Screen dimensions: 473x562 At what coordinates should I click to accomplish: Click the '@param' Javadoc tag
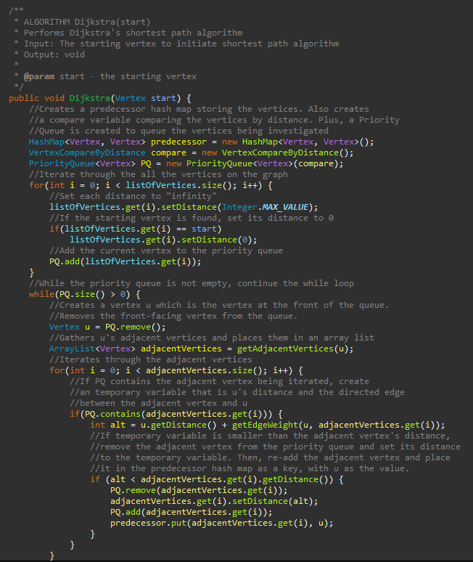[39, 76]
